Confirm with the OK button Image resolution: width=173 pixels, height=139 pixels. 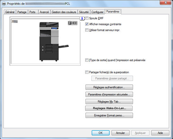coord(101,133)
